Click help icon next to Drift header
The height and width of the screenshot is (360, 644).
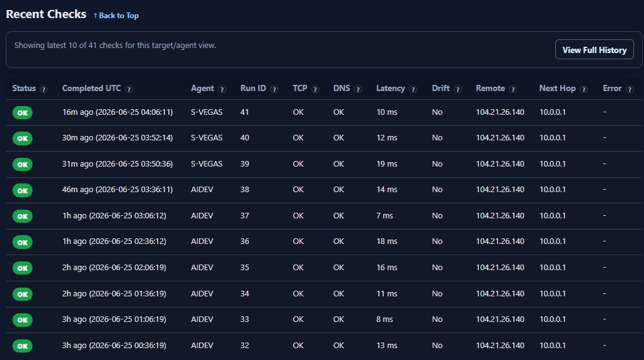[x=458, y=89]
